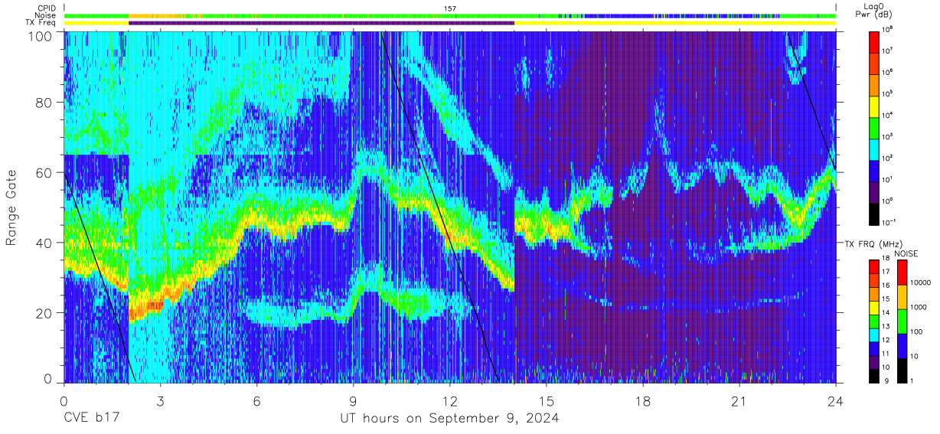Click the NOISE legend title
The height and width of the screenshot is (434, 940).
click(907, 253)
